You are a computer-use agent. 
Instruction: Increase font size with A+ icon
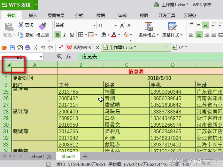123,25
